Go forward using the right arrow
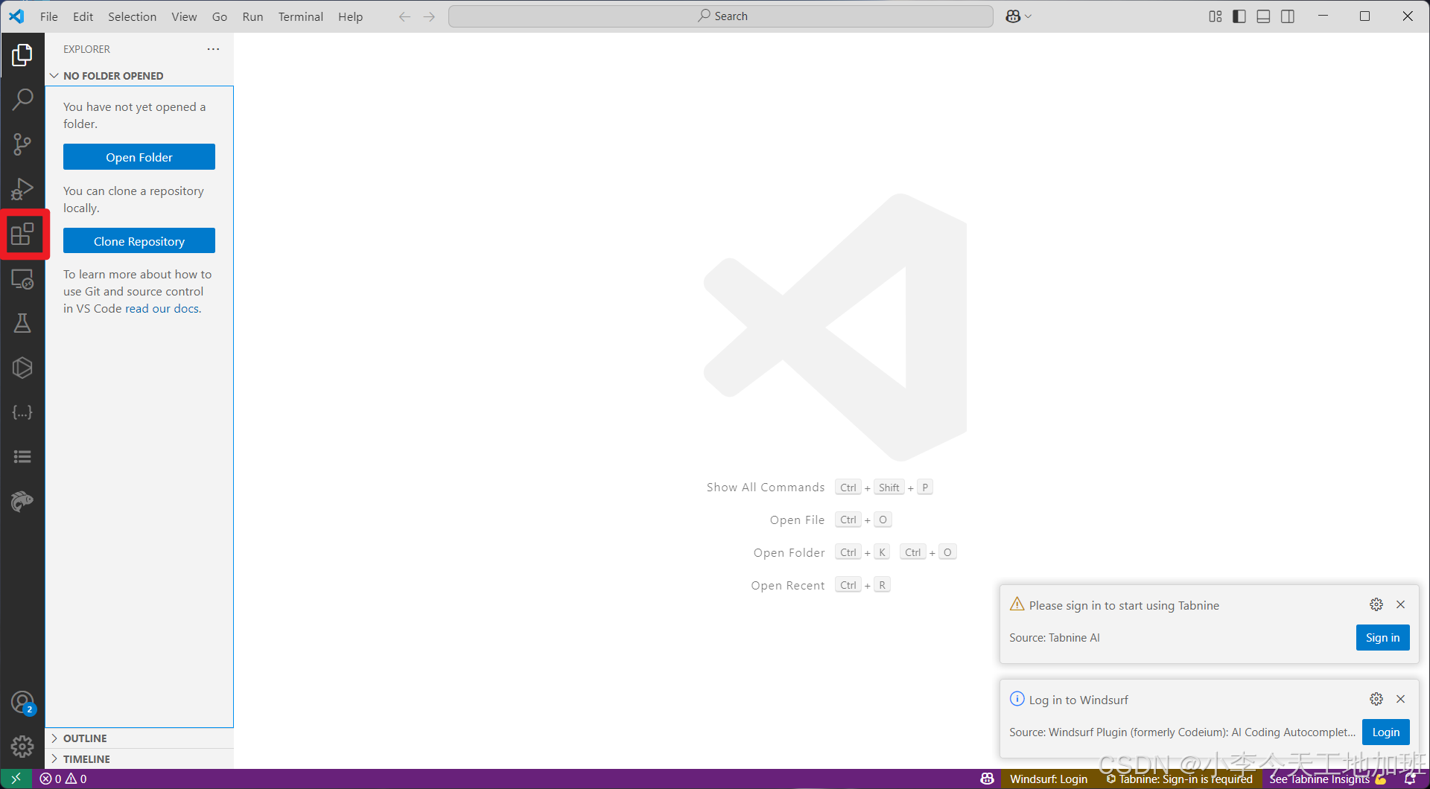 (x=429, y=16)
